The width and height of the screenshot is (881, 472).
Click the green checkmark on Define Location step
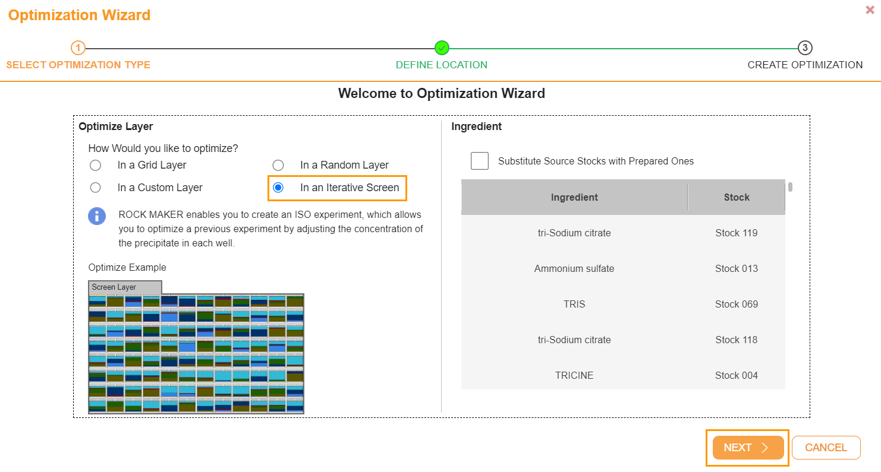coord(442,47)
